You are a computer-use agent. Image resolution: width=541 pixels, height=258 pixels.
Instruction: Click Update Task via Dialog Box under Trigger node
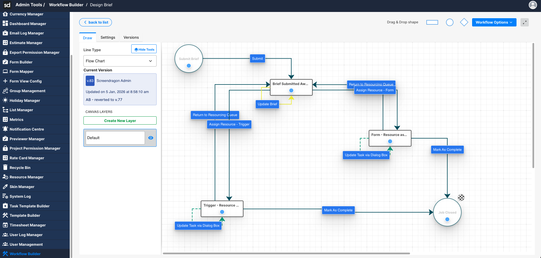click(x=198, y=226)
